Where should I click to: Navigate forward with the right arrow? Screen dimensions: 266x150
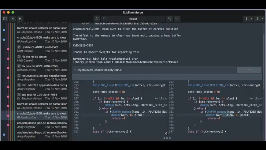(20, 19)
